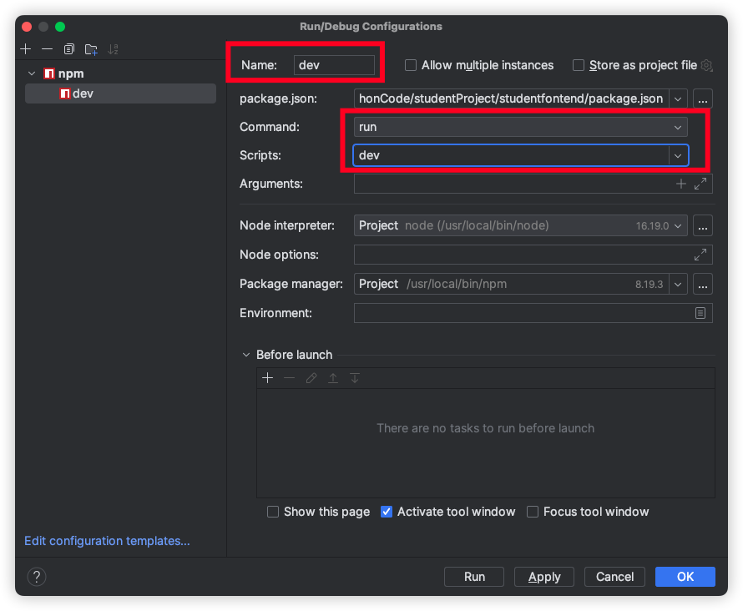Remove the selected run configuration

[x=47, y=49]
